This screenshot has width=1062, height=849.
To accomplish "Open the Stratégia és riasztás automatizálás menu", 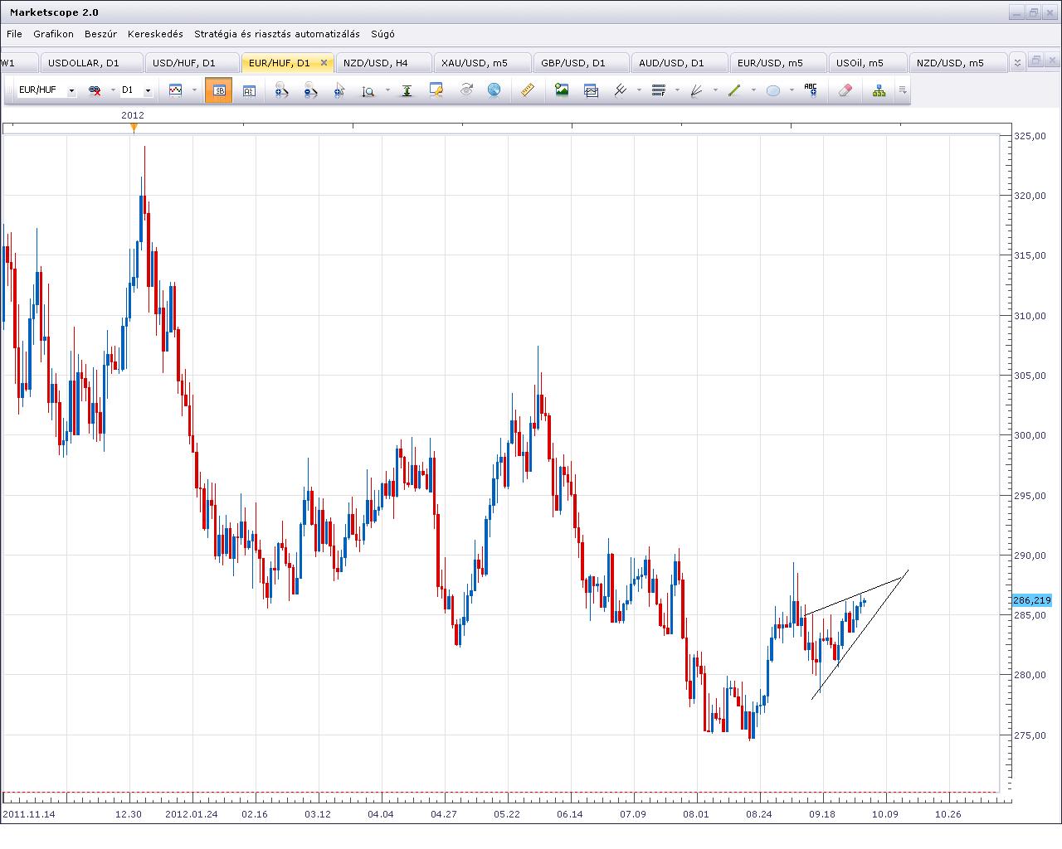I will click(x=277, y=34).
